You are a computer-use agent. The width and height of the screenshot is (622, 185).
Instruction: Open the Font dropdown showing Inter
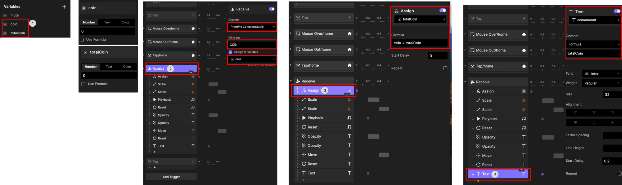click(601, 74)
